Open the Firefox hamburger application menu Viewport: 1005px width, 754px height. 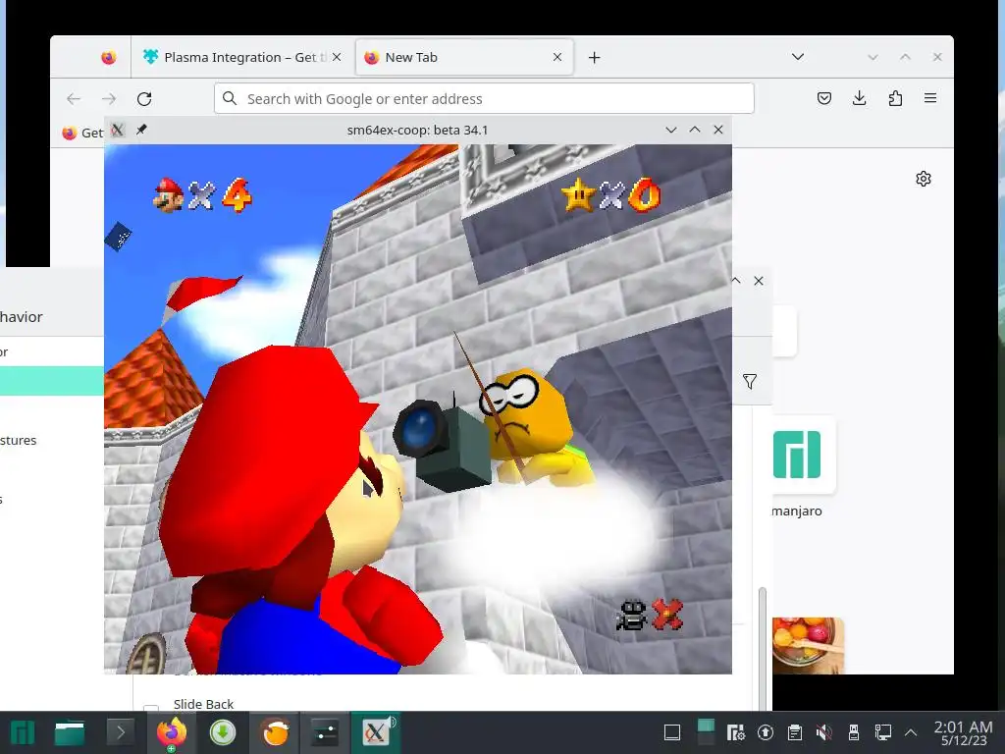930,98
